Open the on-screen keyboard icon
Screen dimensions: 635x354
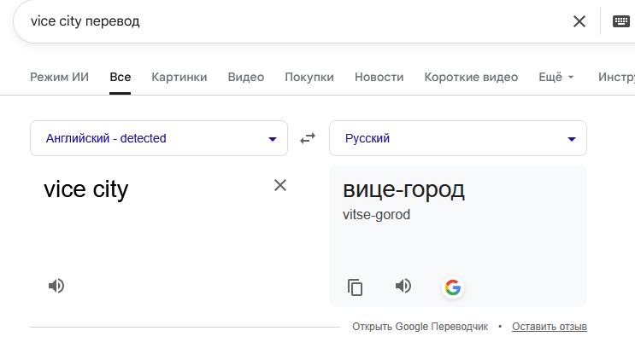(620, 21)
